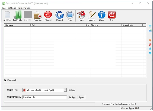Click the conversion progress bar
Image resolution: width=153 pixels, height=111 pixels.
49,104
